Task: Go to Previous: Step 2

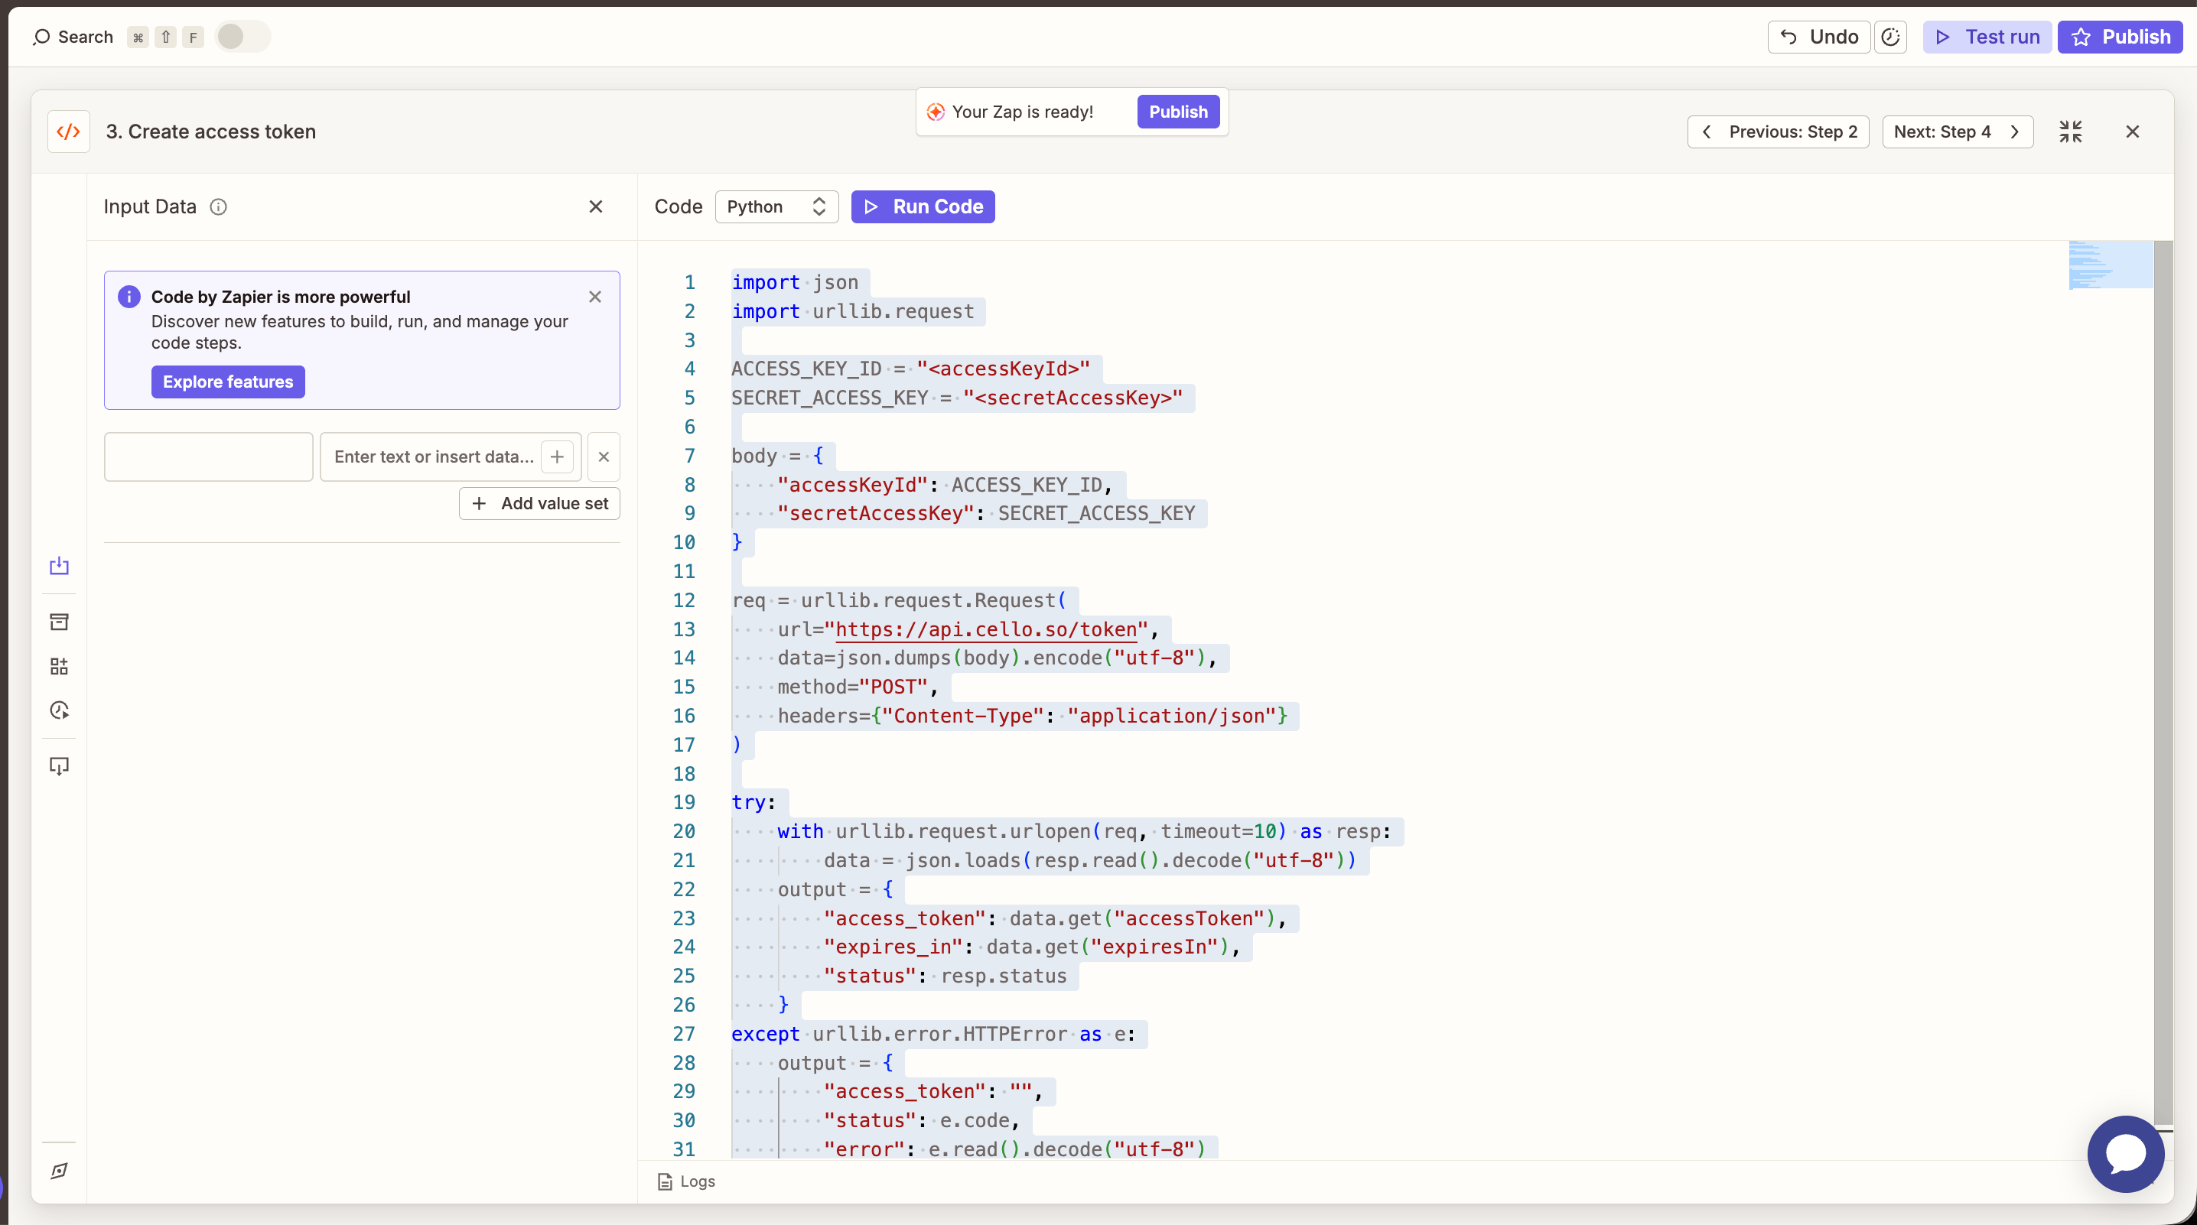Action: tap(1779, 132)
